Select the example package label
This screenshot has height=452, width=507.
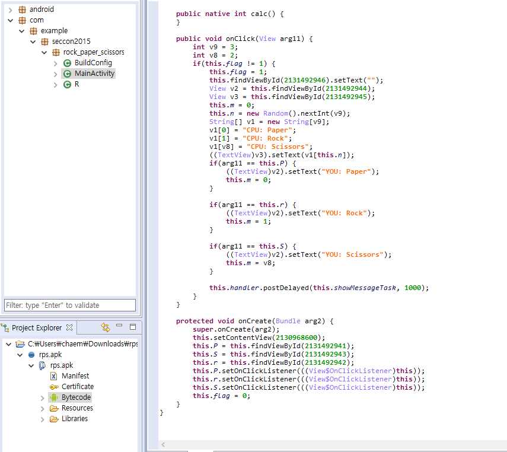(x=54, y=31)
